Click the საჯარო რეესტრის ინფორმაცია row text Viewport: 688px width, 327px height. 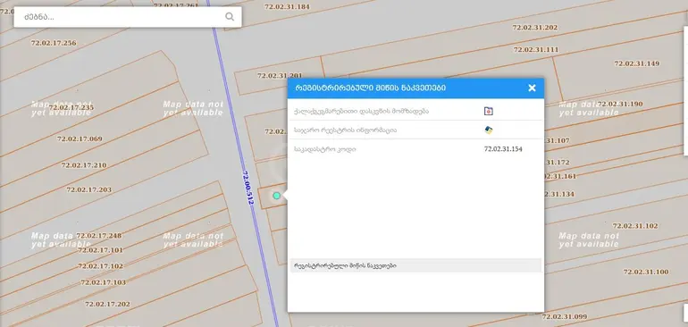point(345,130)
